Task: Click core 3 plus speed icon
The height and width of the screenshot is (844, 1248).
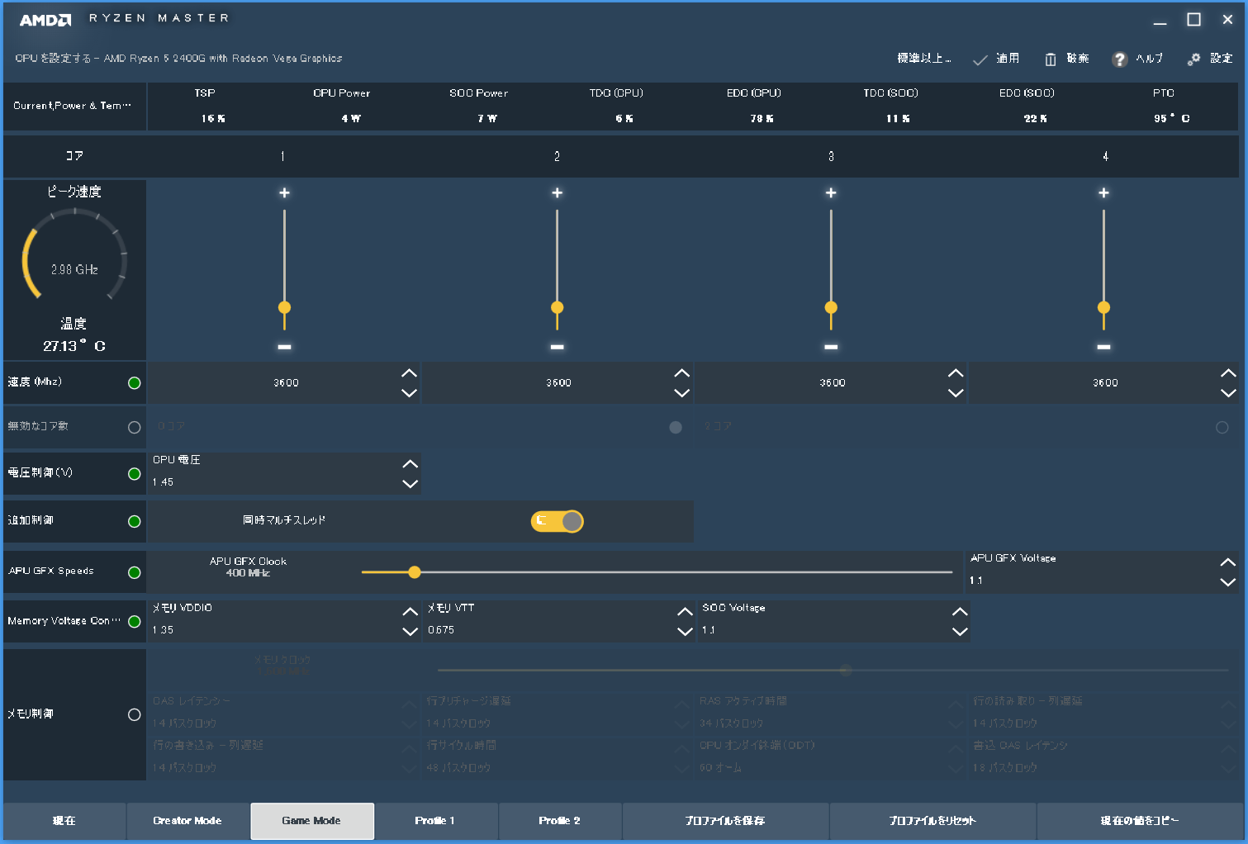Action: [x=831, y=192]
